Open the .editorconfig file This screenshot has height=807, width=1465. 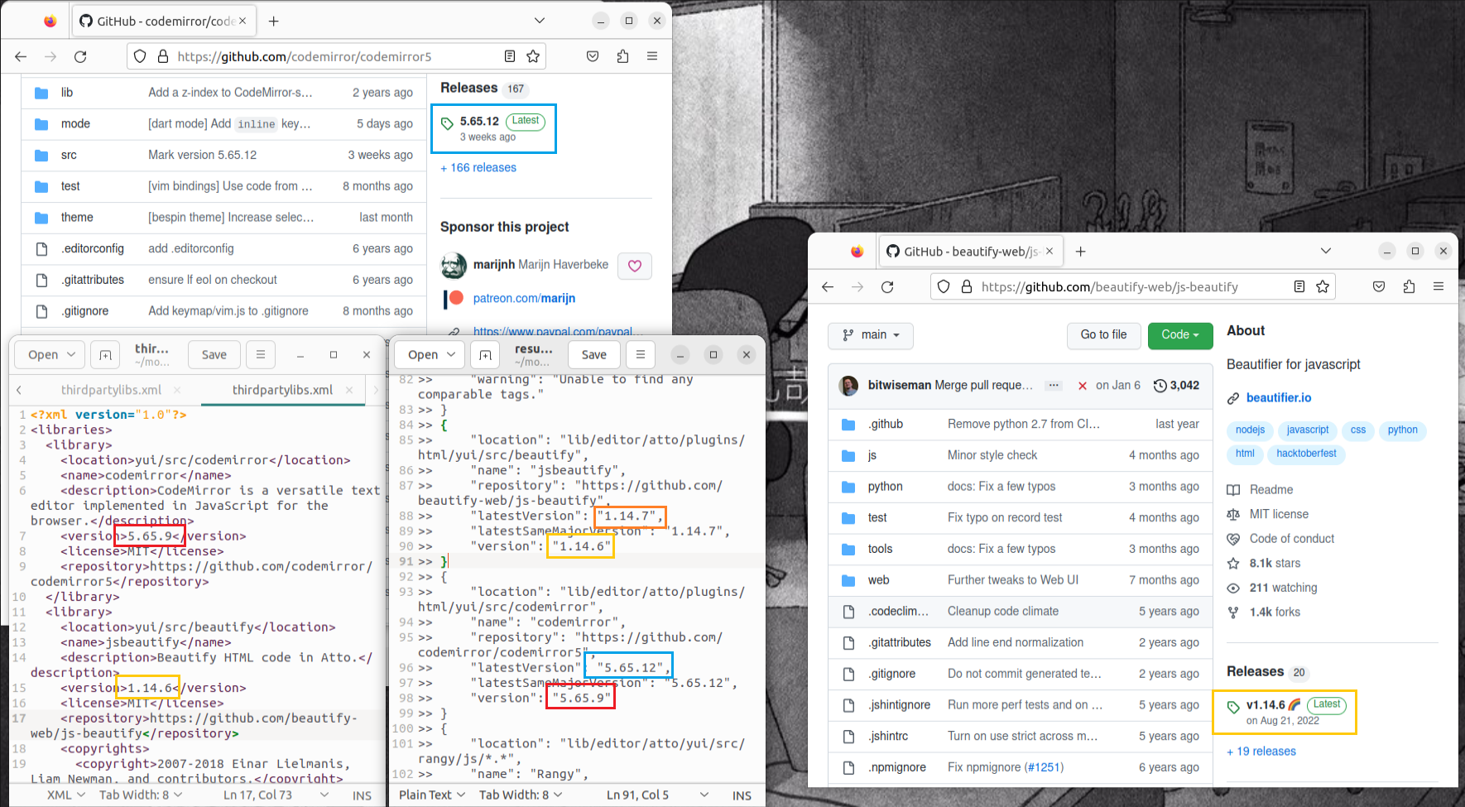(x=93, y=248)
